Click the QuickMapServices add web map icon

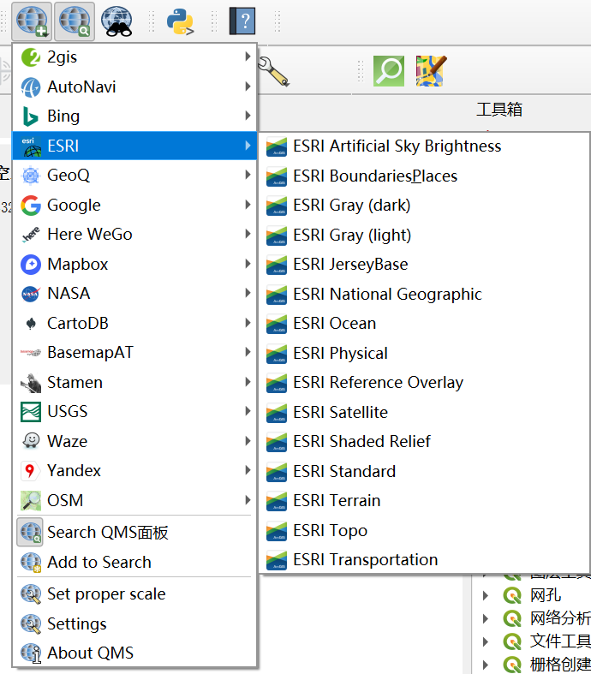coord(32,21)
